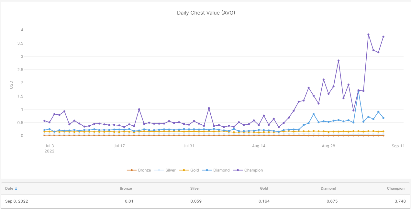The width and height of the screenshot is (411, 209).
Task: Click the first Champion data point
Action: tap(44, 121)
